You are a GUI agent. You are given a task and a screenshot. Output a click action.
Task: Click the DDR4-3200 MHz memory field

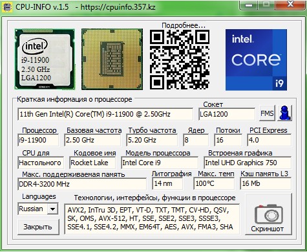[82, 184]
